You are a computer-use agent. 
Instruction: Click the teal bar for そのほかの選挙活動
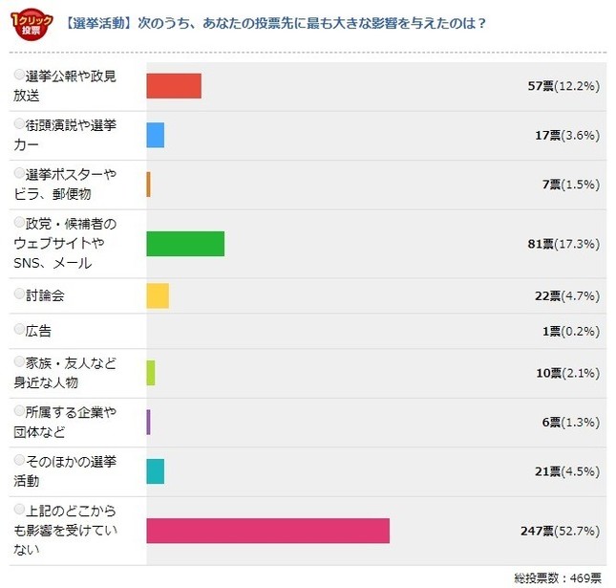[x=156, y=471]
